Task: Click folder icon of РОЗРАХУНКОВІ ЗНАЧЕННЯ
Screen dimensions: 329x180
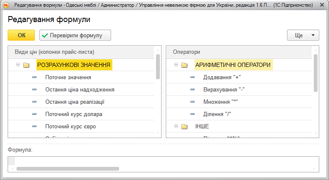Action: (26, 65)
